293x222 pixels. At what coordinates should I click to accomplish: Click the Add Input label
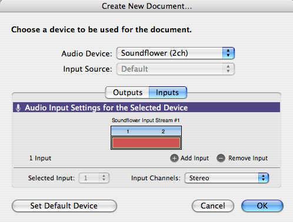[x=195, y=158]
